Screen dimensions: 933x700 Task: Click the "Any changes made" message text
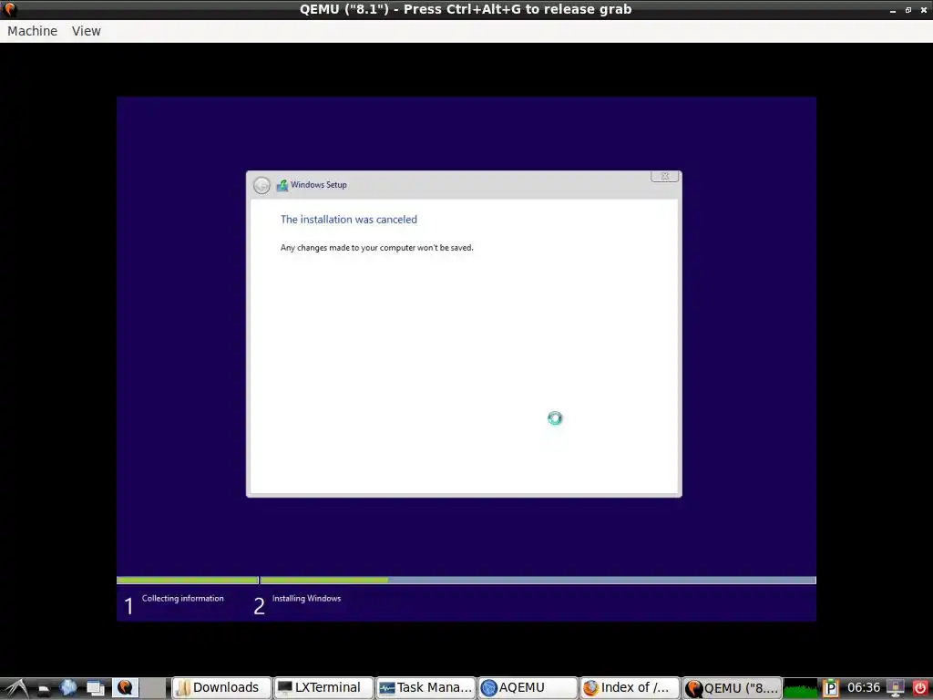[376, 248]
